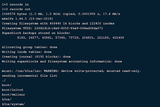Image resolution: width=160 pixels, height=107 pixels.
Task: Click the 'Creating filesystem with 488448 1k blocks' line
Action: pyautogui.click(x=58, y=23)
